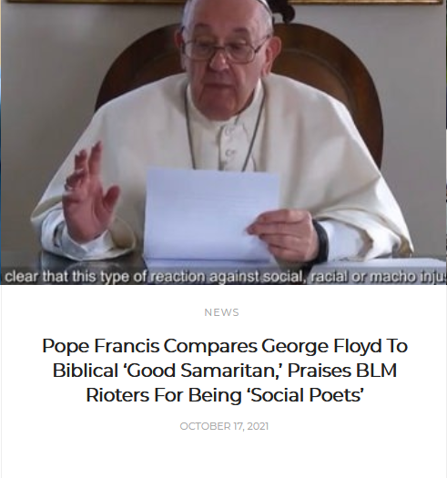This screenshot has height=478, width=447.
Task: Click 'Praises BLM' text in the title
Action: (342, 371)
